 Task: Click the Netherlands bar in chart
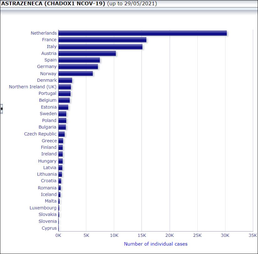(143, 33)
